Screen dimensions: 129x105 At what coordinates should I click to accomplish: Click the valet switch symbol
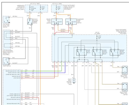click(6, 61)
